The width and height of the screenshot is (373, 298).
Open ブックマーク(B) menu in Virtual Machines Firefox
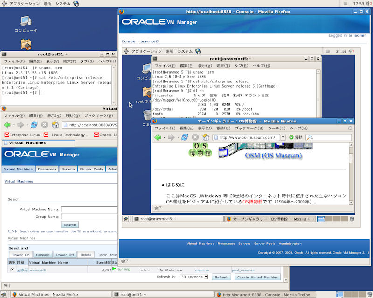(99, 116)
